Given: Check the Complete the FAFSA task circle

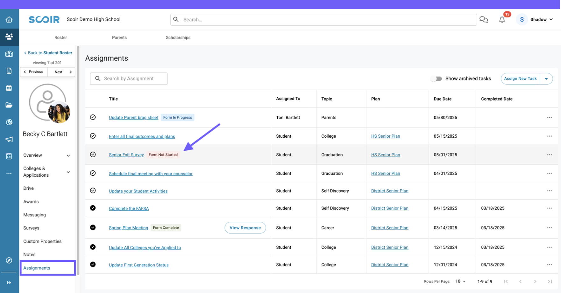Looking at the screenshot, I should pyautogui.click(x=93, y=208).
